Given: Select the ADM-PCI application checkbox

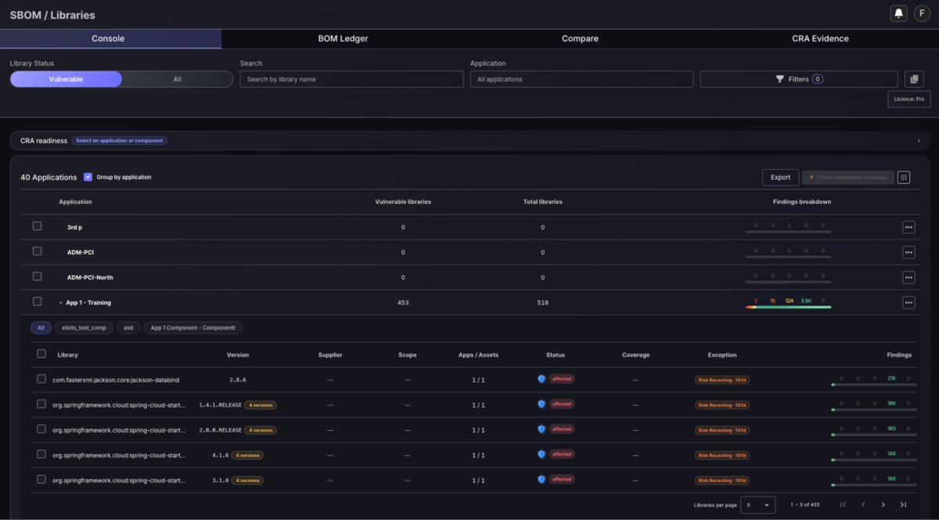Looking at the screenshot, I should pyautogui.click(x=37, y=251).
